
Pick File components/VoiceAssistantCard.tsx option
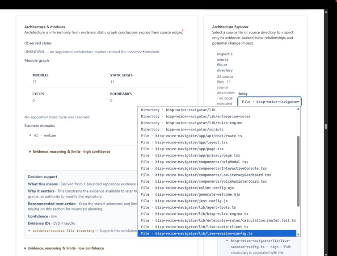(x=217, y=181)
